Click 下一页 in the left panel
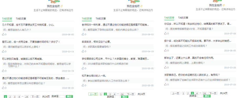Screen dimensions: 238x98 (35, 96)
